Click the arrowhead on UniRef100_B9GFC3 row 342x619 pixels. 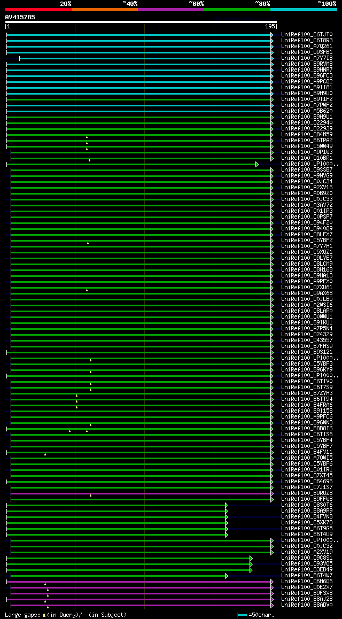pyautogui.click(x=272, y=76)
